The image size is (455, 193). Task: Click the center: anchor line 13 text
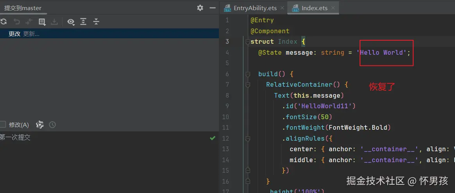point(372,149)
